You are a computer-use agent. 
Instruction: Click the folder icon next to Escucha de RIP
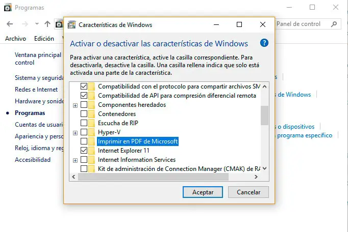(91, 123)
